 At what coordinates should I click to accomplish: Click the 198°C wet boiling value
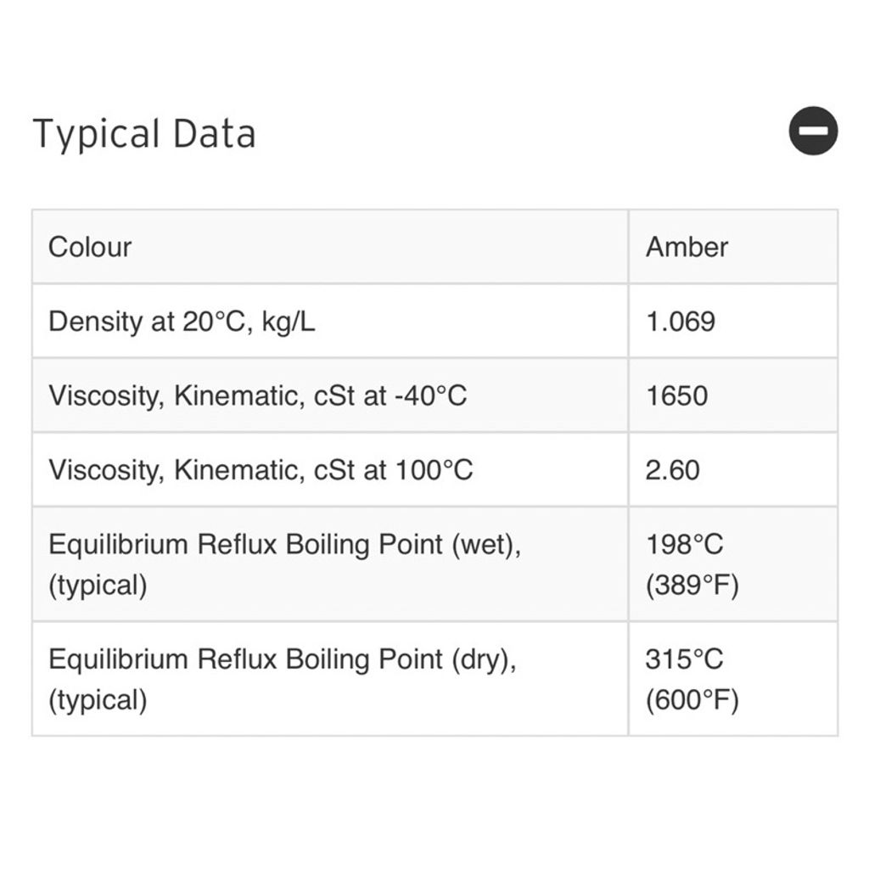click(x=685, y=544)
